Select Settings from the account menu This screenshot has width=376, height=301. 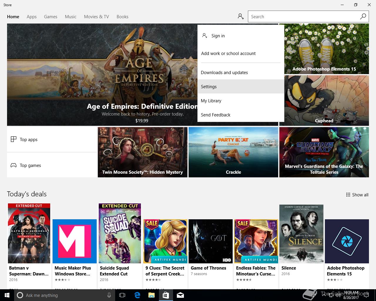(x=209, y=86)
